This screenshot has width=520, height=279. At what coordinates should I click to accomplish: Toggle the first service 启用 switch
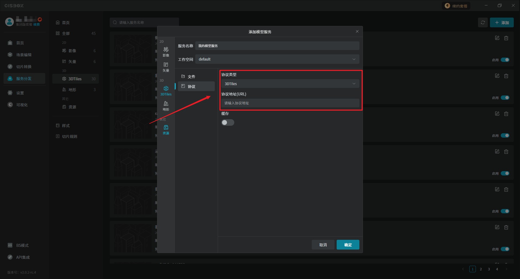505,60
